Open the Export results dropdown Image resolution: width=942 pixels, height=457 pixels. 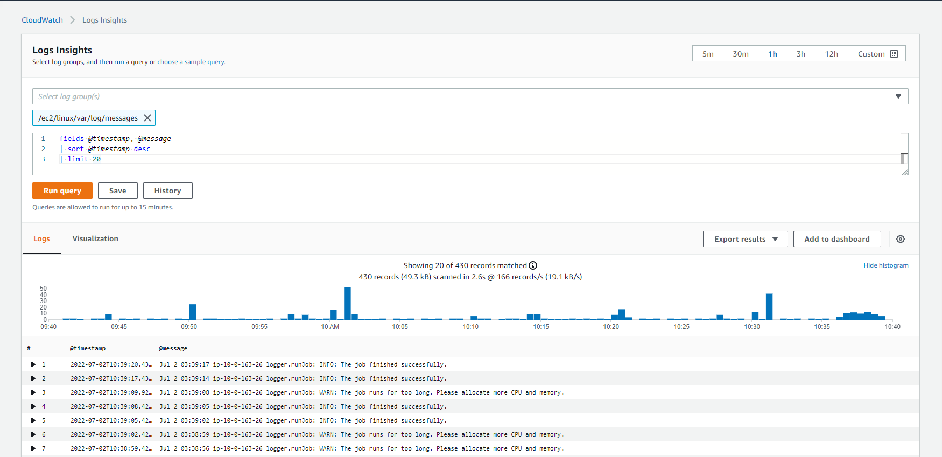745,239
